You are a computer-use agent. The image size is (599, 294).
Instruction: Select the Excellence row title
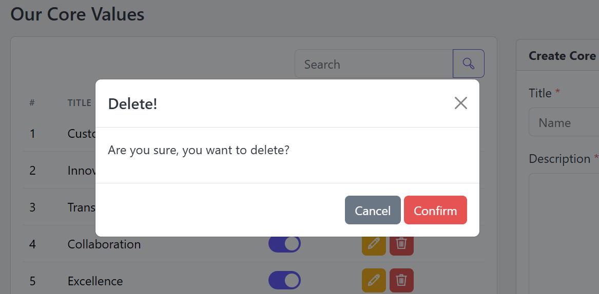tap(95, 281)
